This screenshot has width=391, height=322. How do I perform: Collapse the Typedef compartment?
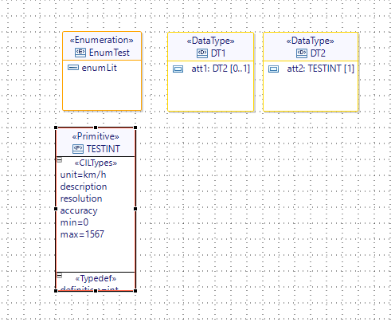pyautogui.click(x=60, y=275)
